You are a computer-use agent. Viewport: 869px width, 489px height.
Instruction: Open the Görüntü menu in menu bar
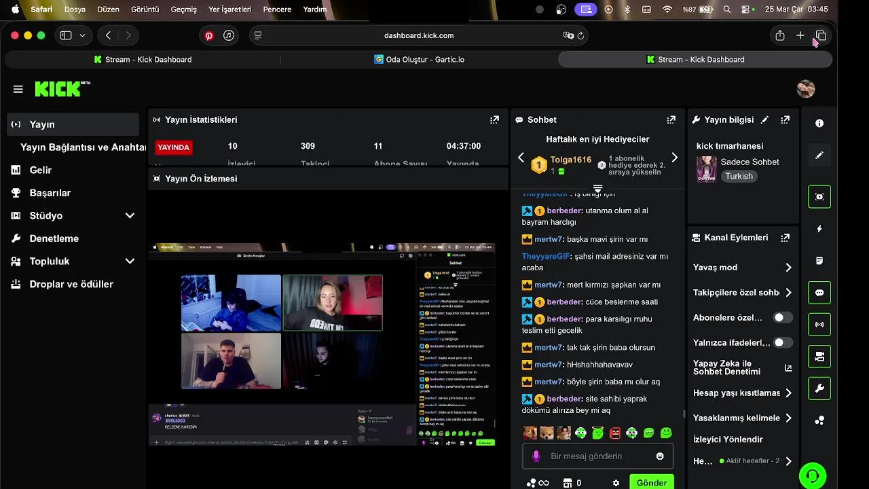pyautogui.click(x=145, y=10)
